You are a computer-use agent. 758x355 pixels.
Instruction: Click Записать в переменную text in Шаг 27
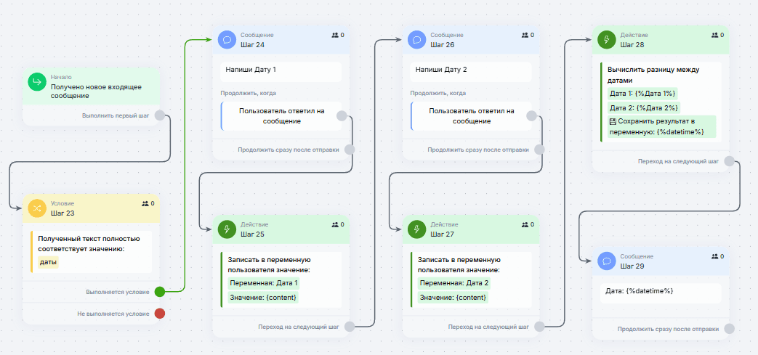[459, 265]
